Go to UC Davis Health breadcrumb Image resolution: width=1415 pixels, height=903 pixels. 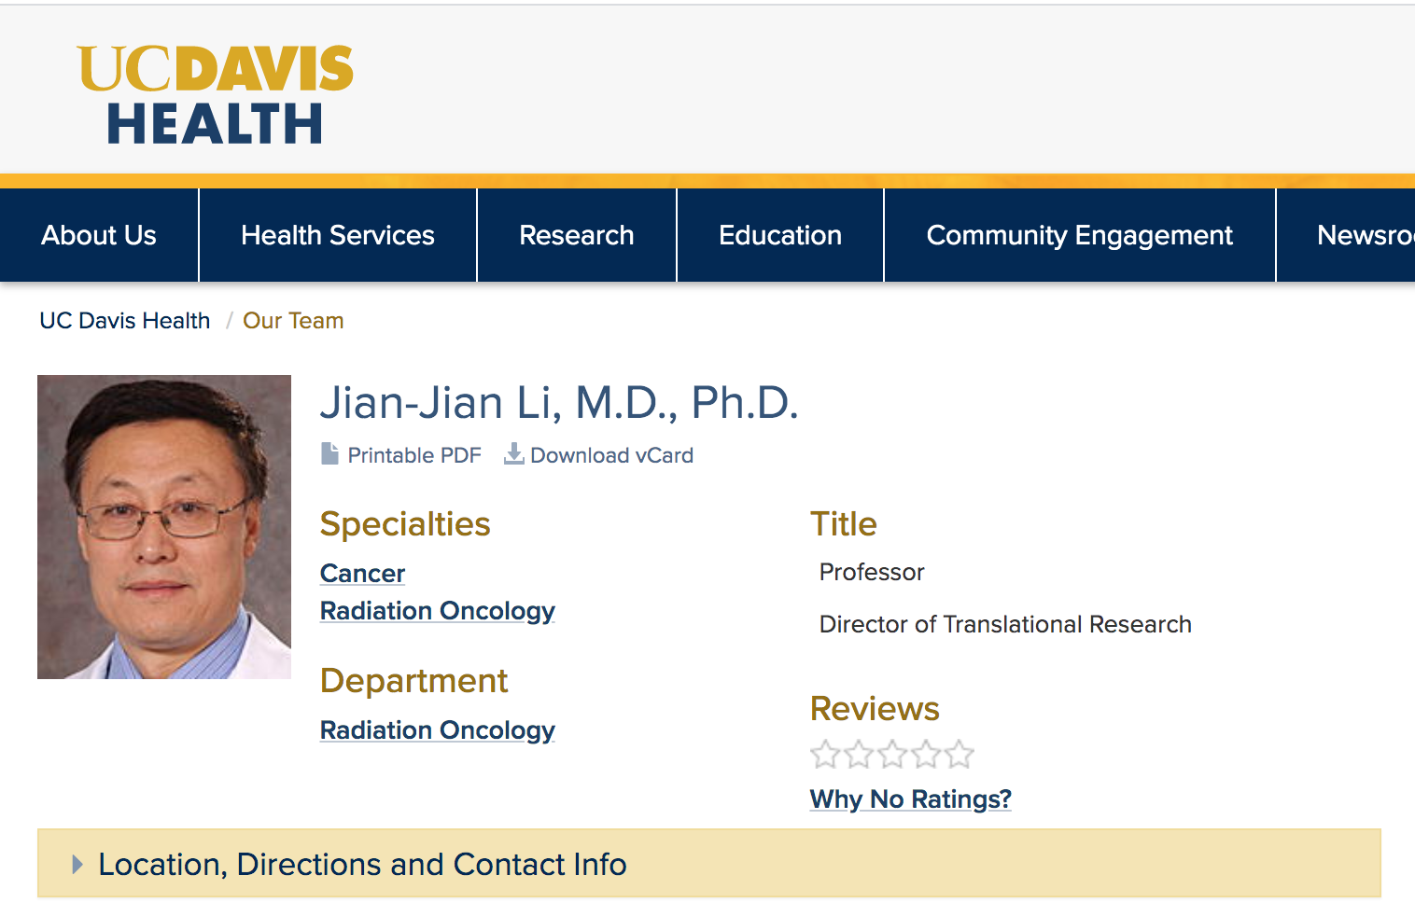[125, 320]
